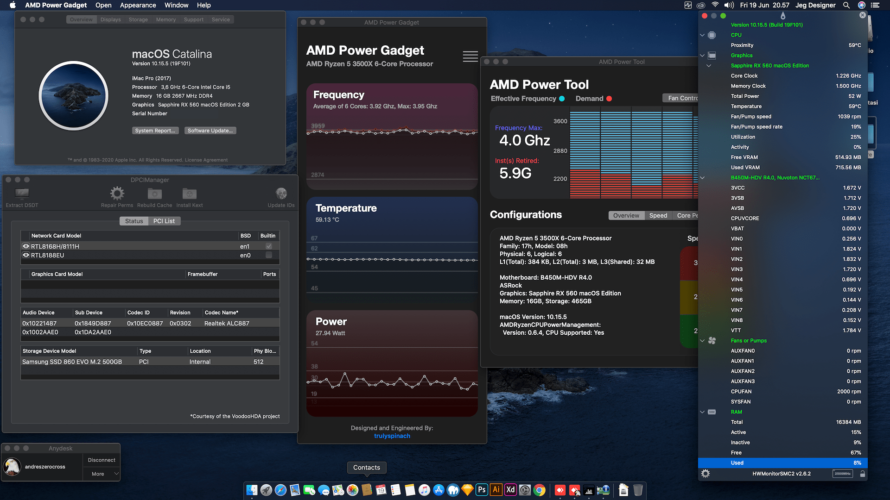The image size is (890, 500).
Task: Click the pin drop icon atop HWMonitorSMC2
Action: [783, 16]
